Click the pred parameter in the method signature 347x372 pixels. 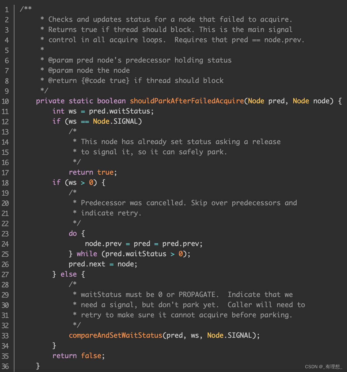pos(277,101)
